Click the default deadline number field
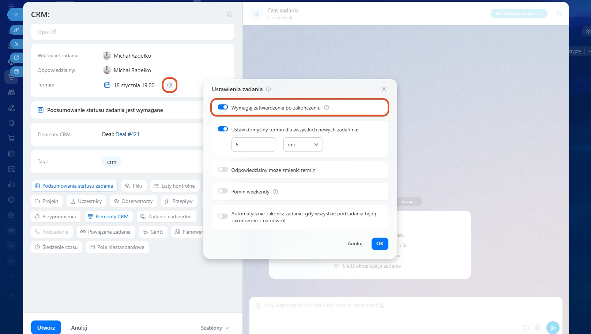This screenshot has height=334, width=591. 253,145
